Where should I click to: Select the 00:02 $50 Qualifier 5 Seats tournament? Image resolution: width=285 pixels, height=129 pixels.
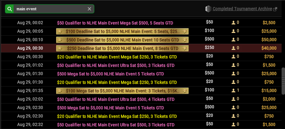[141, 23]
